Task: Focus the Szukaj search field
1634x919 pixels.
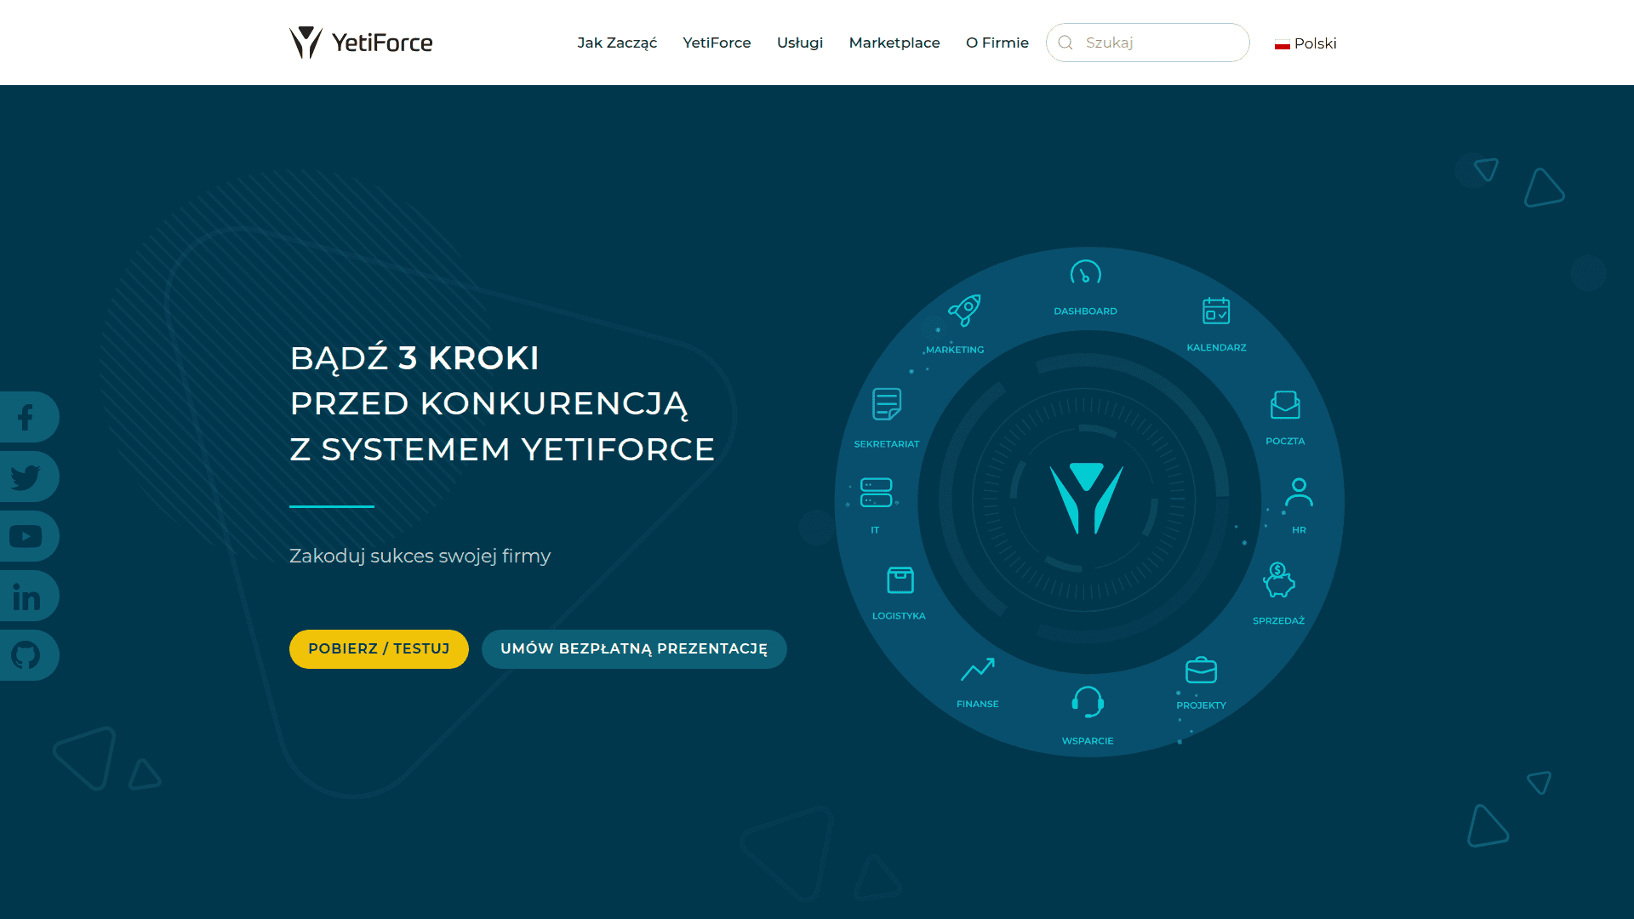Action: pos(1147,43)
